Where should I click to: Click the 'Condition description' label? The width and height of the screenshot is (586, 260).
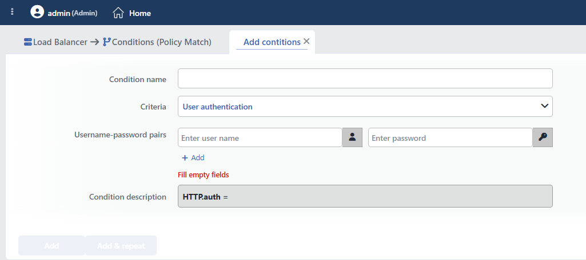(127, 197)
